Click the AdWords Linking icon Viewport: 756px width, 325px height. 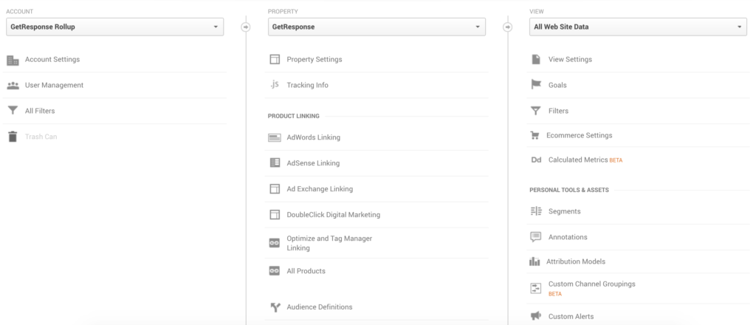point(275,138)
